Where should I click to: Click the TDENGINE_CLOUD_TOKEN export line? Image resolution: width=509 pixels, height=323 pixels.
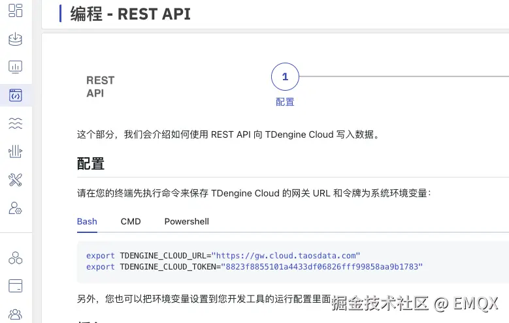pos(255,267)
